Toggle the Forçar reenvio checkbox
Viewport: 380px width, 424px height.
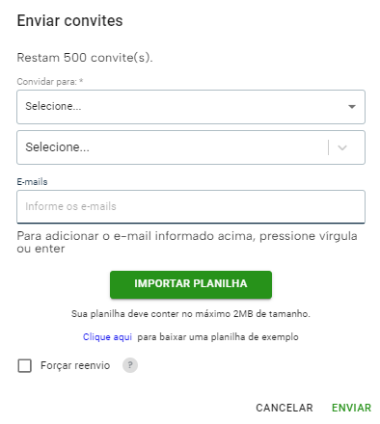24,365
